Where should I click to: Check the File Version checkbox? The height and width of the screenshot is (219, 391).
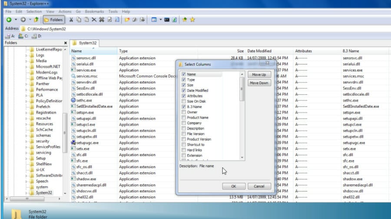click(x=184, y=134)
